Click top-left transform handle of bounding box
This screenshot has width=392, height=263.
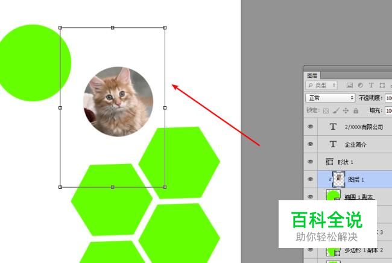pos(60,28)
